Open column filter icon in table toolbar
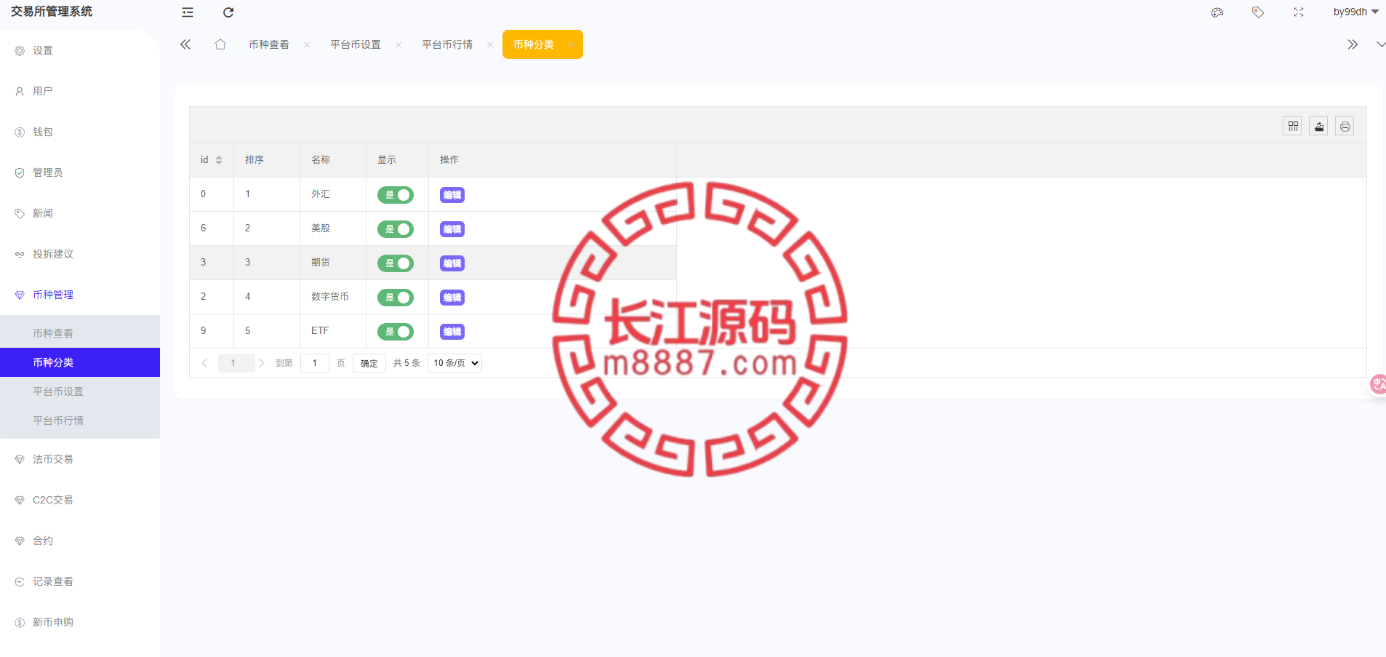Viewport: 1386px width, 657px height. click(x=1293, y=127)
